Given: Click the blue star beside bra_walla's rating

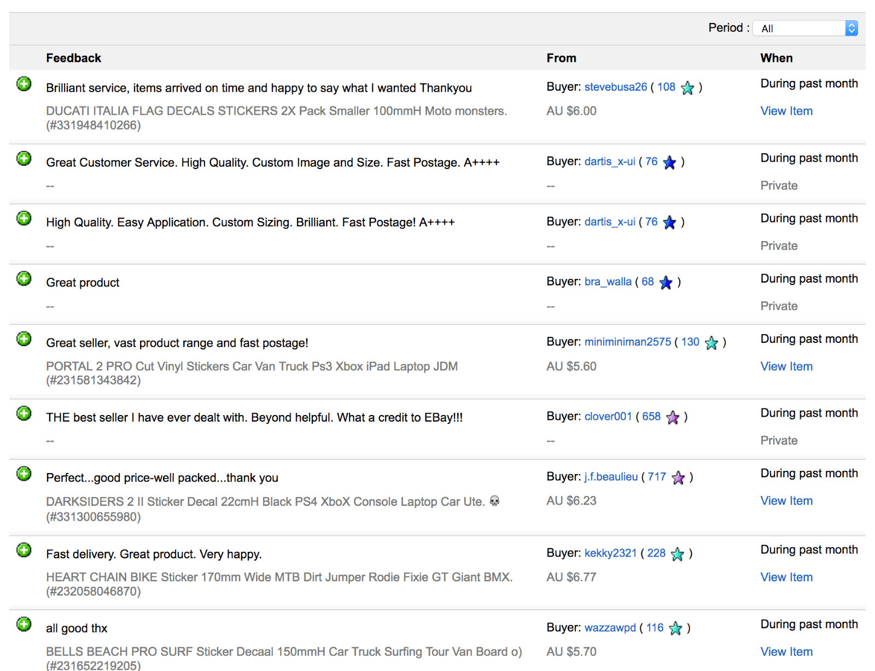Looking at the screenshot, I should (x=666, y=282).
